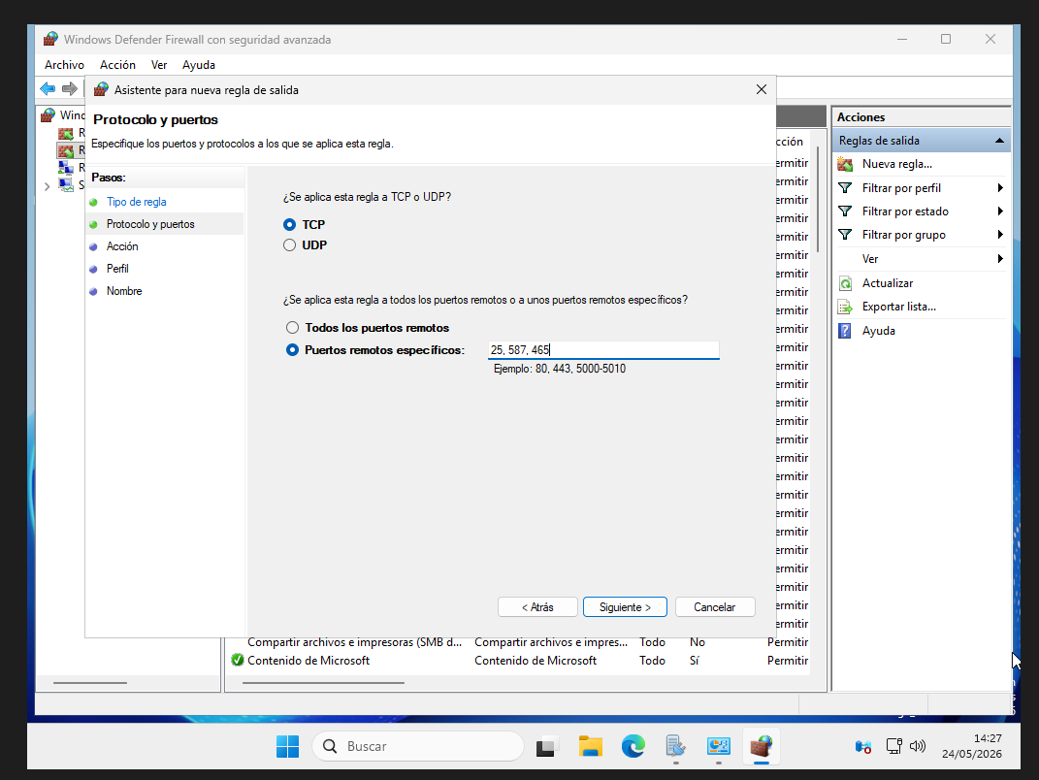This screenshot has height=780, width=1039.
Task: Click the firewall app icon in taskbar
Action: (762, 746)
